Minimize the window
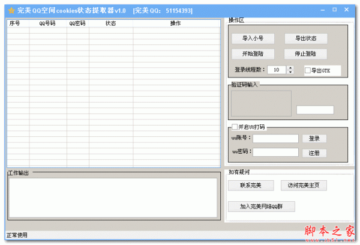Screen dimensions: 360x245 323,10
